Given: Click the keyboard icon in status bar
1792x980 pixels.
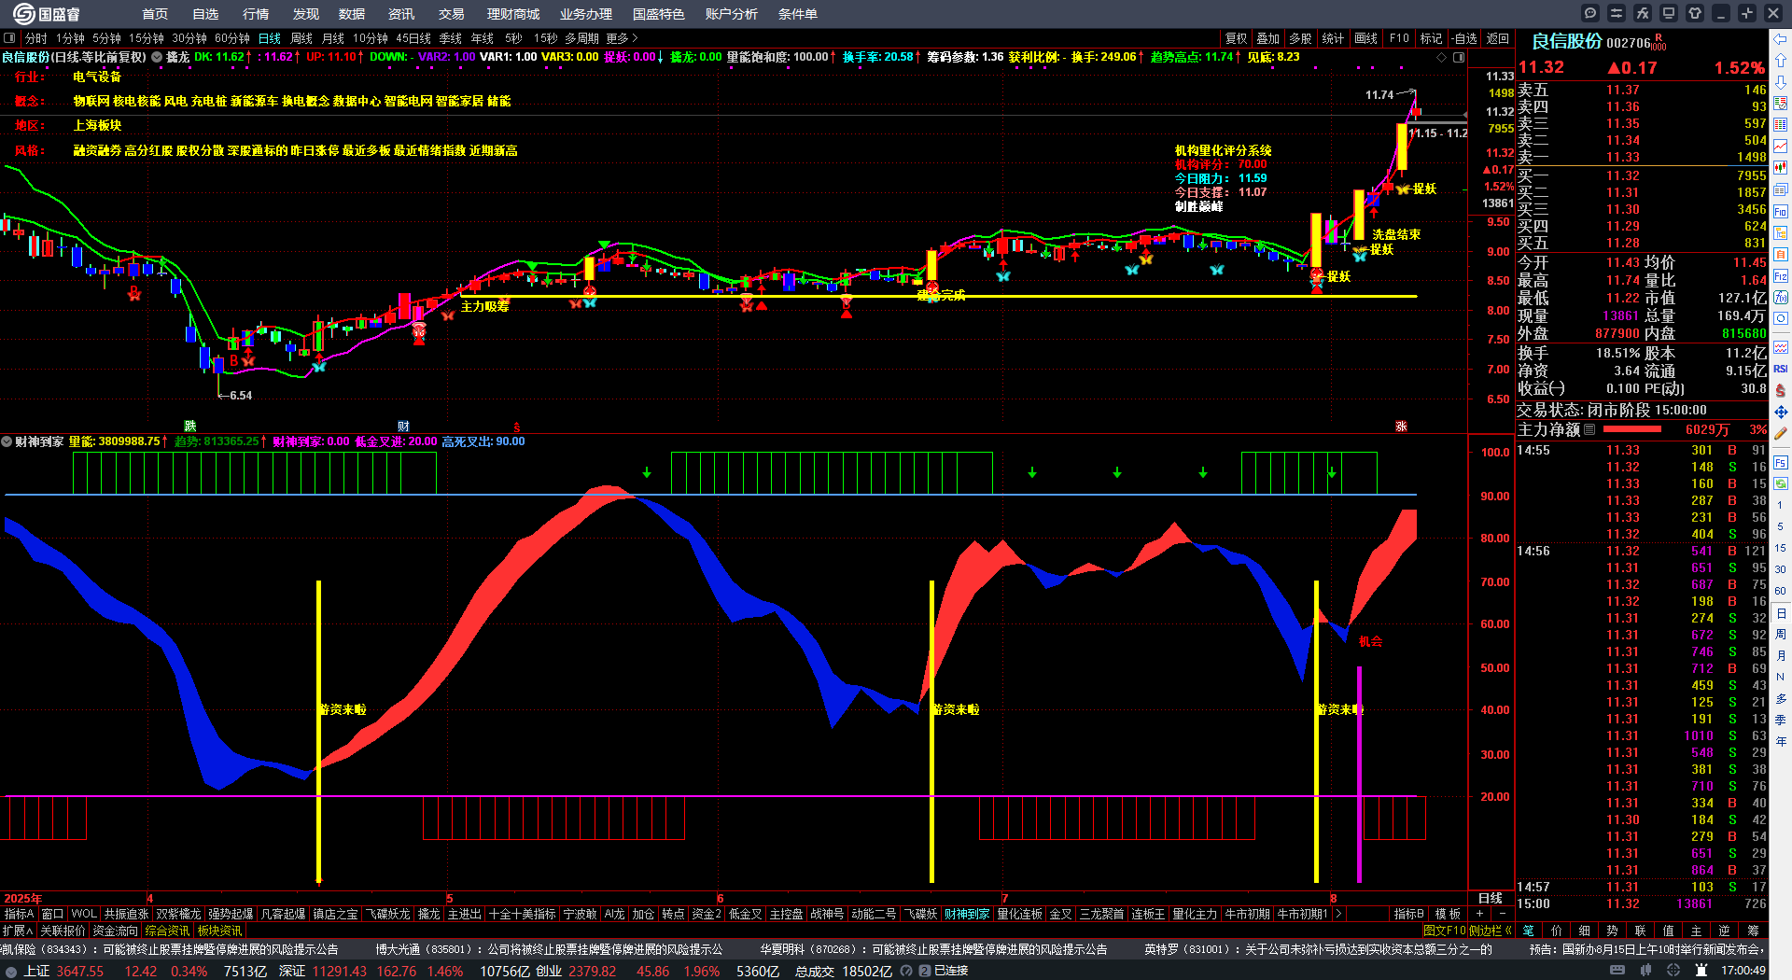Looking at the screenshot, I should (x=1617, y=971).
